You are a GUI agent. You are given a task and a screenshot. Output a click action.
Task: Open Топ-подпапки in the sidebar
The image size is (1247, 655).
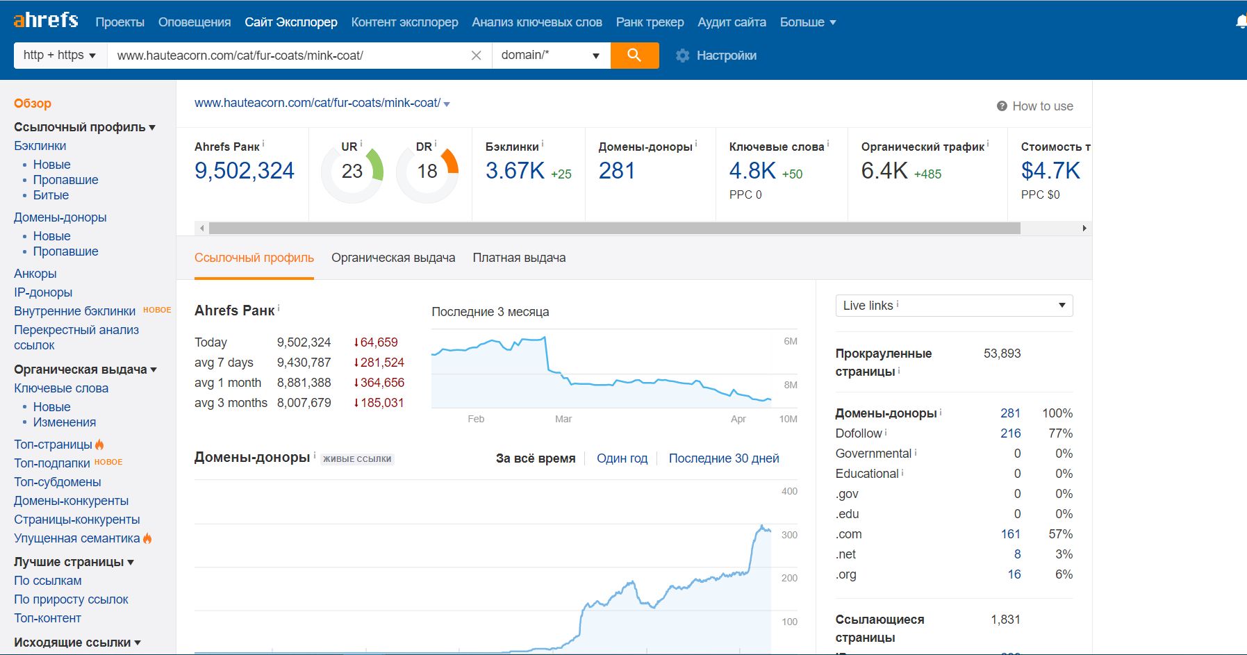52,463
